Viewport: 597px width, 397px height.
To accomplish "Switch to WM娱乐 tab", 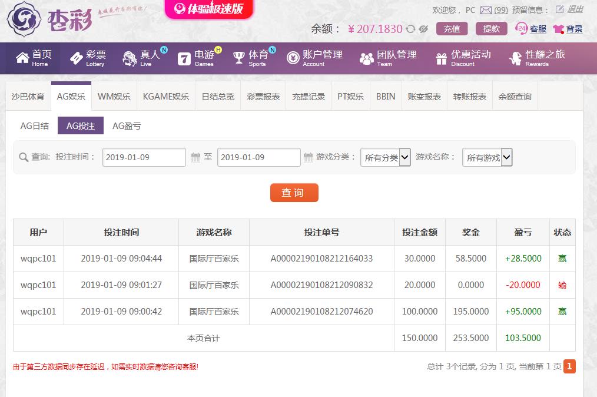I will [x=114, y=97].
